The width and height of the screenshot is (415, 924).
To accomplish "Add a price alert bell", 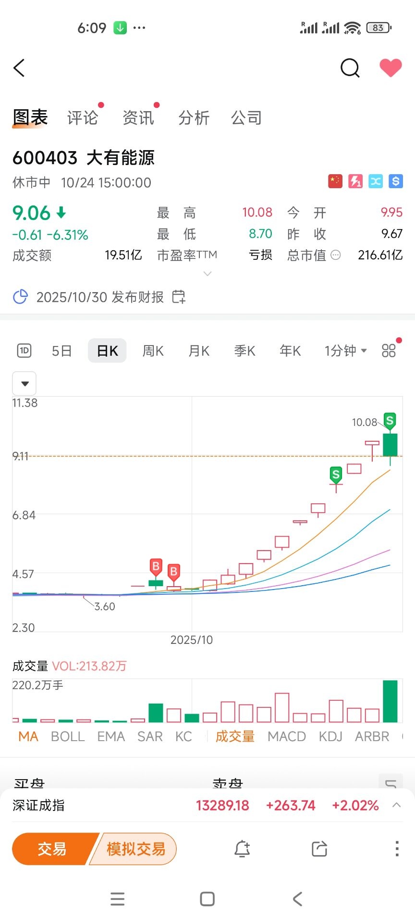I will coord(242,849).
